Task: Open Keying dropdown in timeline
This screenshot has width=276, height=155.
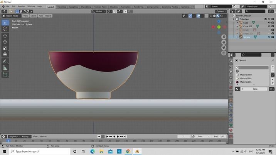Action: pos(26,137)
